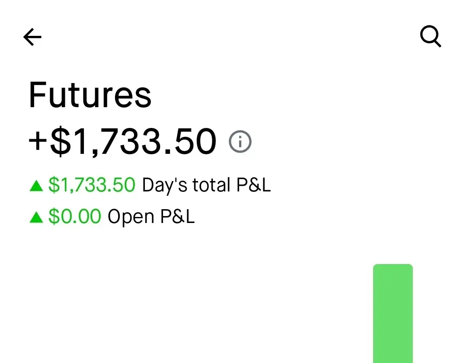The height and width of the screenshot is (363, 467).
Task: Tap the green $1,733.50 day value
Action: coord(92,185)
